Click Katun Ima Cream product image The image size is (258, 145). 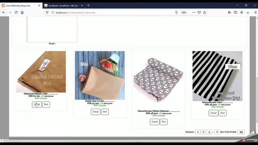point(100,75)
